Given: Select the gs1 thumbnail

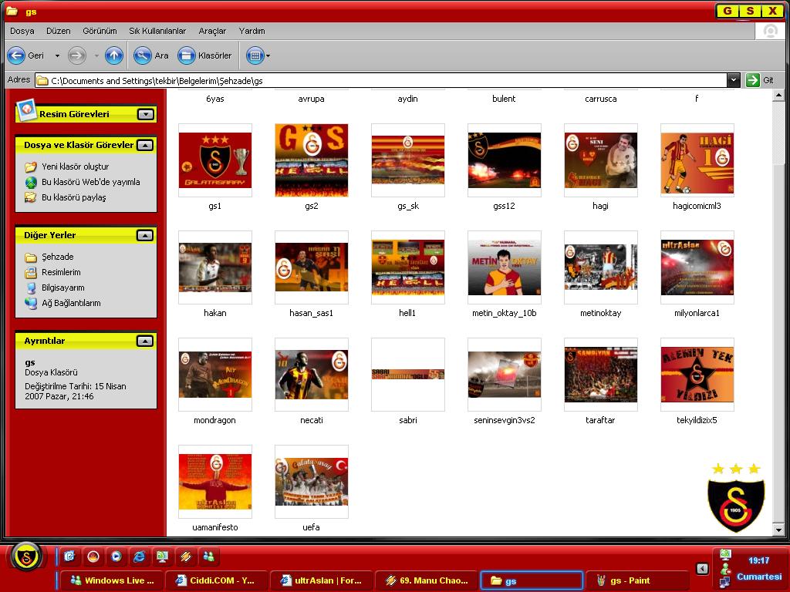Looking at the screenshot, I should (215, 160).
